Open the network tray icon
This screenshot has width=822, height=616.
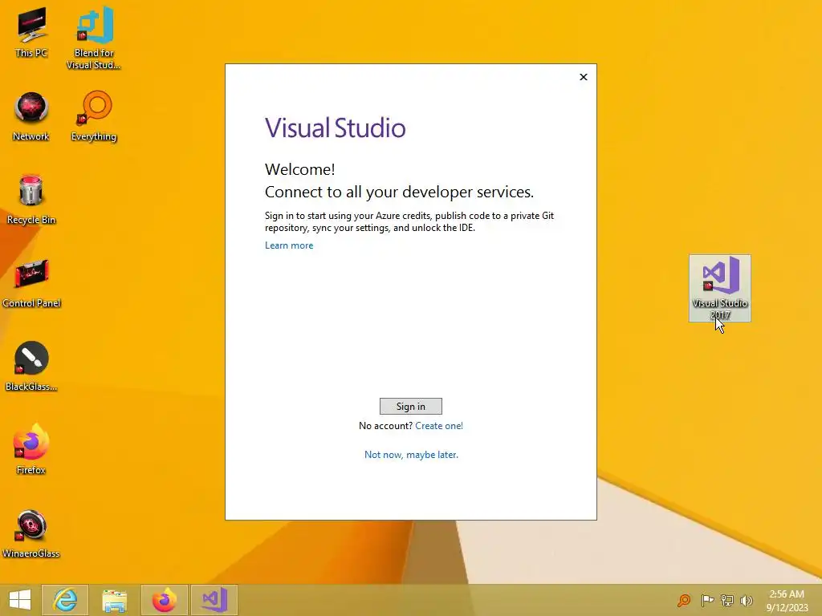pos(727,600)
